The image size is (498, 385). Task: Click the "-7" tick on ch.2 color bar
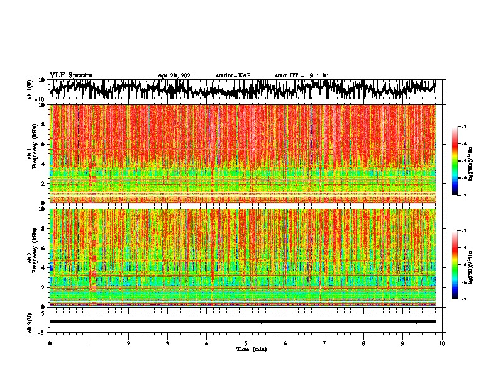point(464,299)
